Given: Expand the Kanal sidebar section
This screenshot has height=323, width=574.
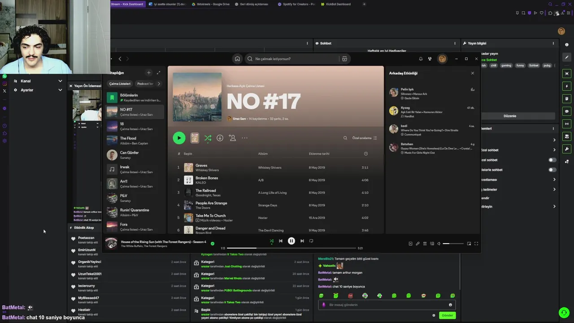Looking at the screenshot, I should tap(60, 81).
